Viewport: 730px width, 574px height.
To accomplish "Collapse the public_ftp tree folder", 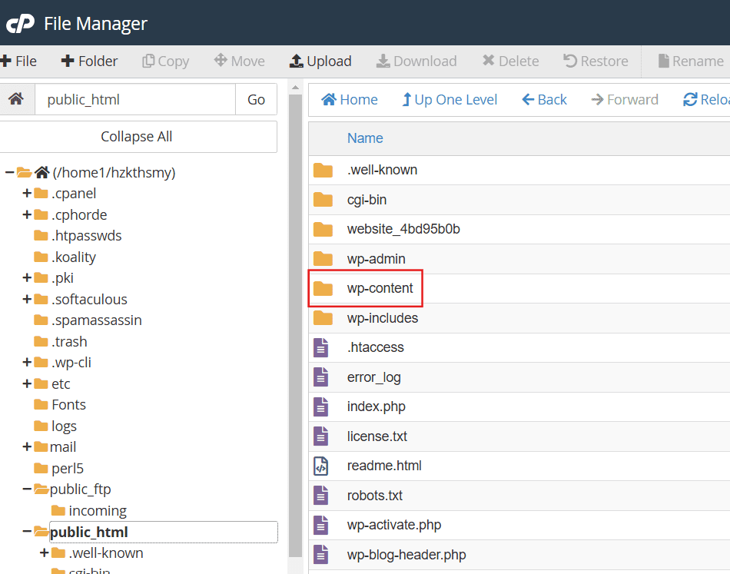I will [27, 489].
